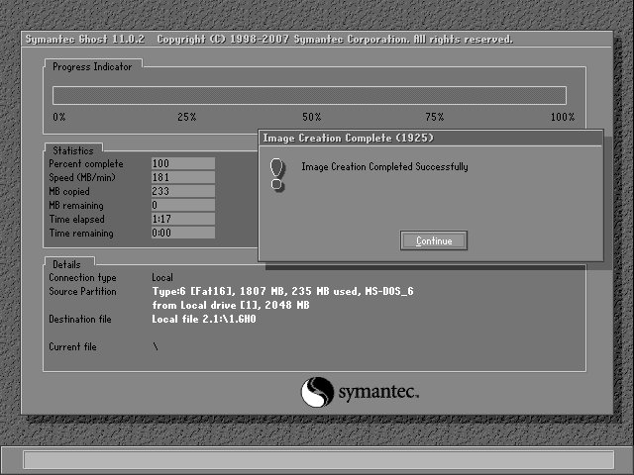Click the 'MB remaining' label
This screenshot has height=475, width=634.
(x=76, y=206)
